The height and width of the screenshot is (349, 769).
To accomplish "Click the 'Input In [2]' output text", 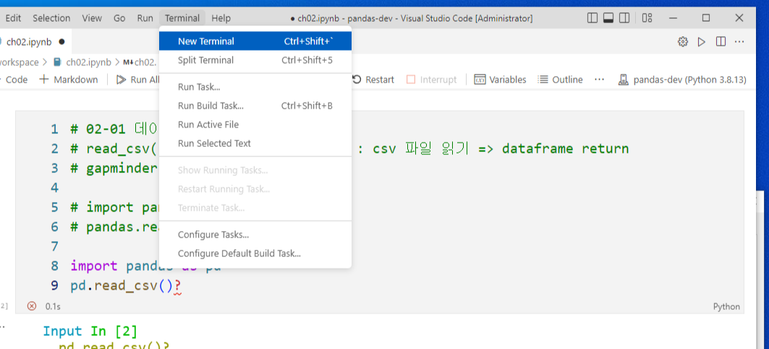I will [90, 331].
